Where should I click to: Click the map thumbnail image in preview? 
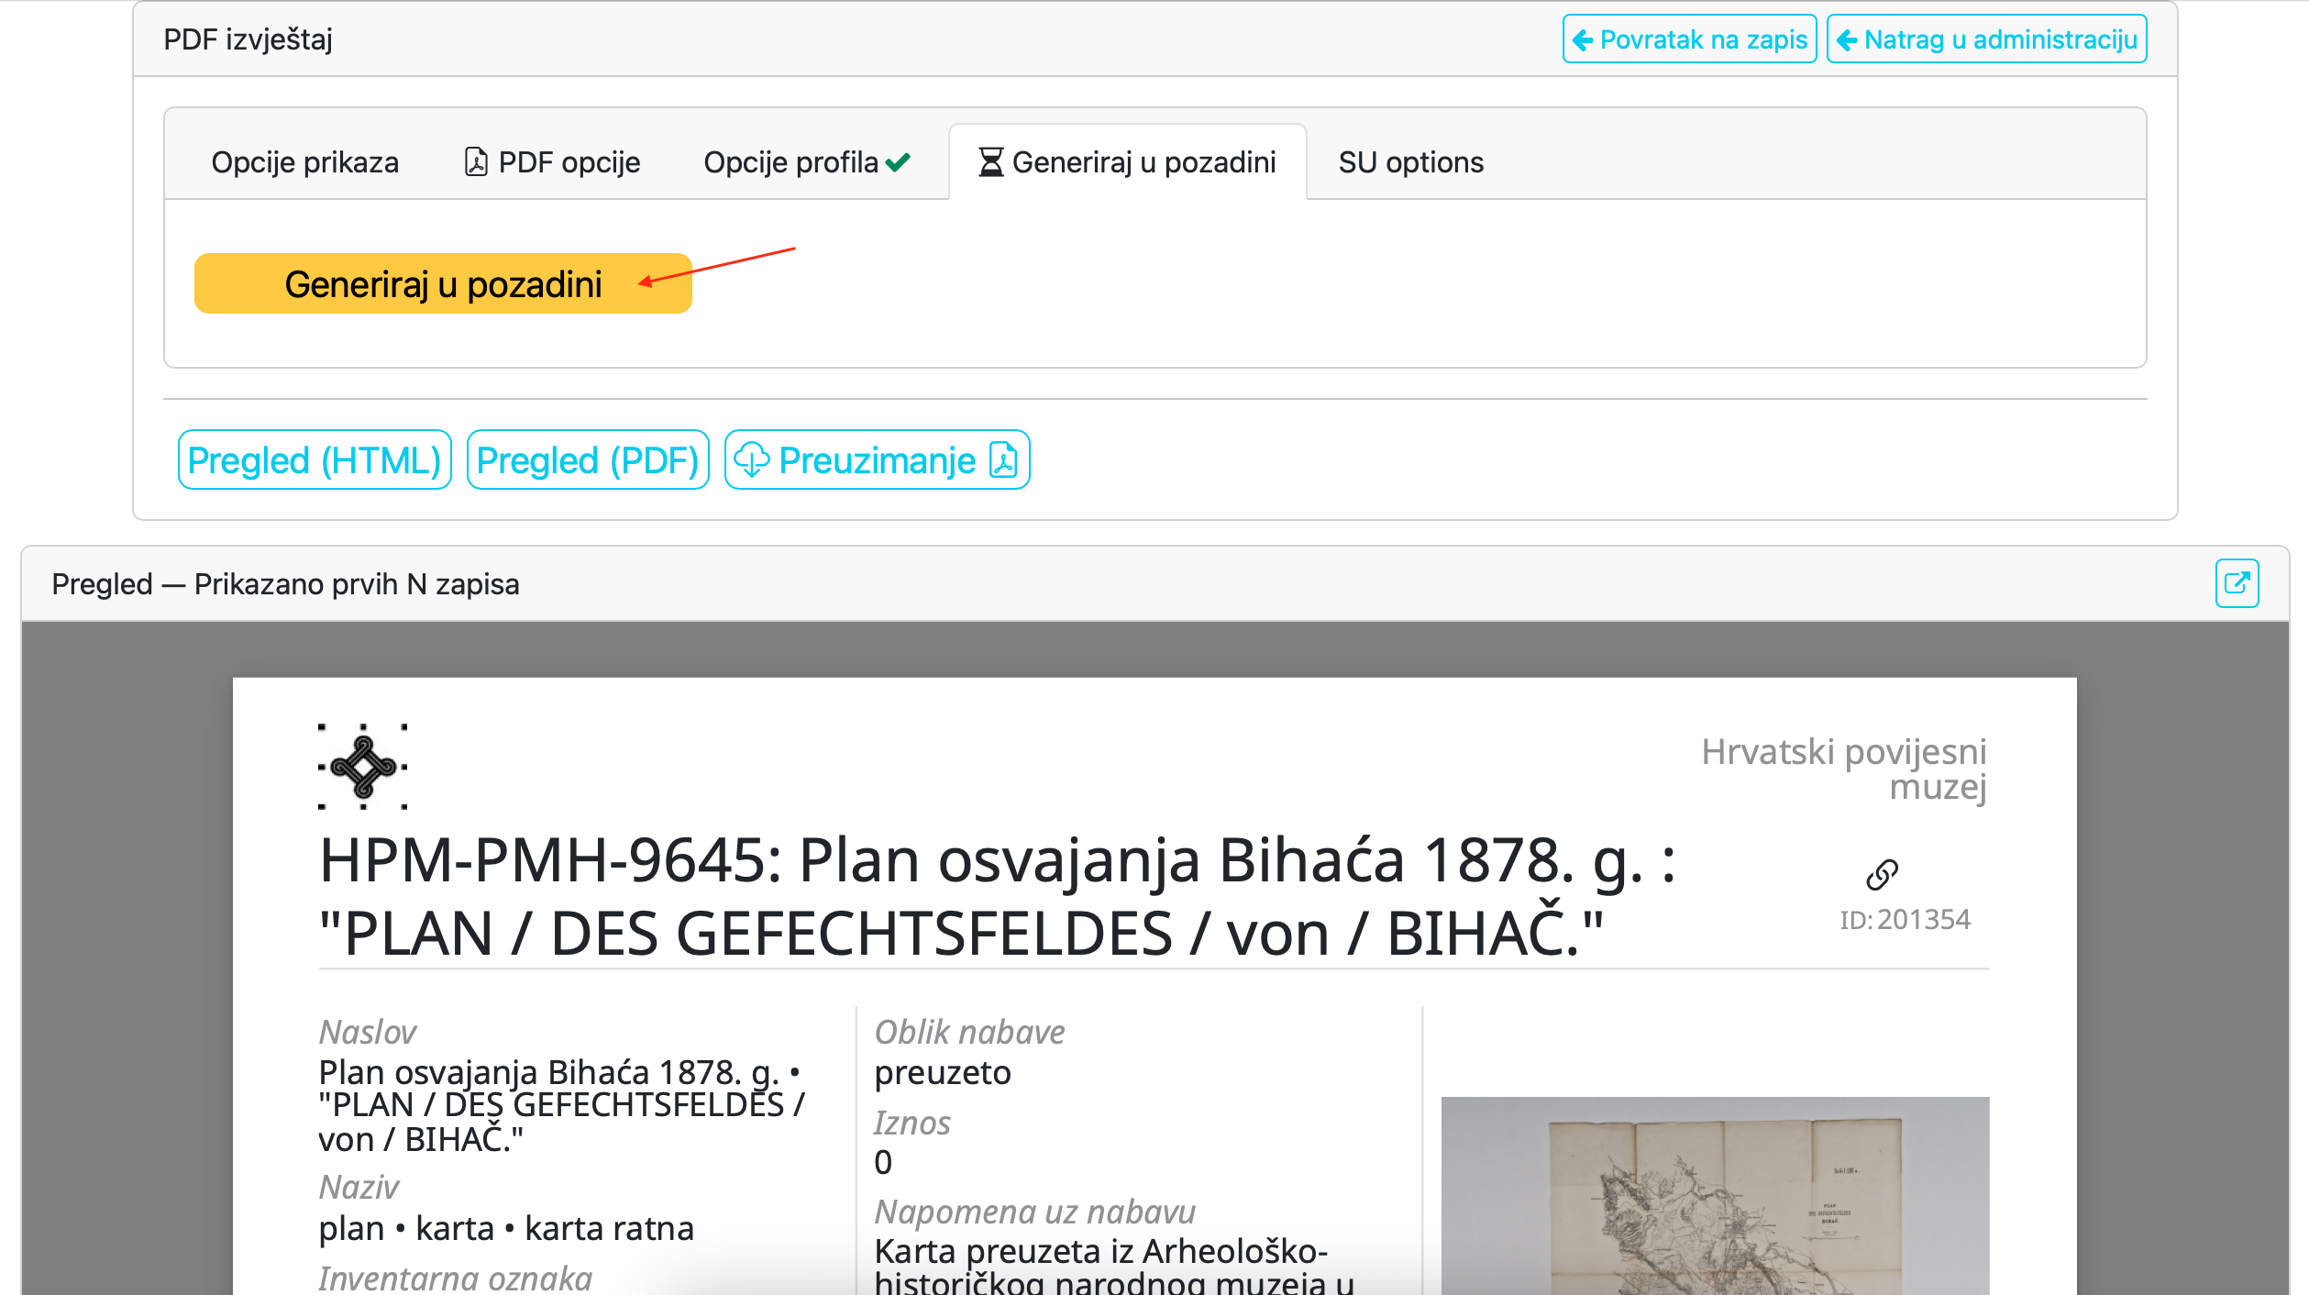click(x=1715, y=1195)
